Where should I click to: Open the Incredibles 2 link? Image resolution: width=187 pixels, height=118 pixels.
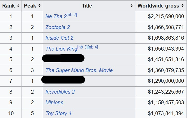[x=60, y=92]
